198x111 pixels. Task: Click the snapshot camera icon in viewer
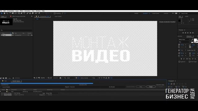[60, 78]
